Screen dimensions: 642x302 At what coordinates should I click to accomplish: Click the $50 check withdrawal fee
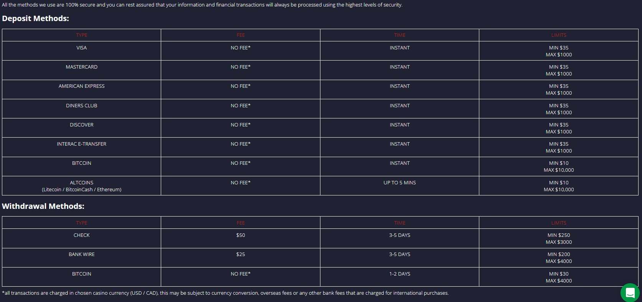point(240,235)
